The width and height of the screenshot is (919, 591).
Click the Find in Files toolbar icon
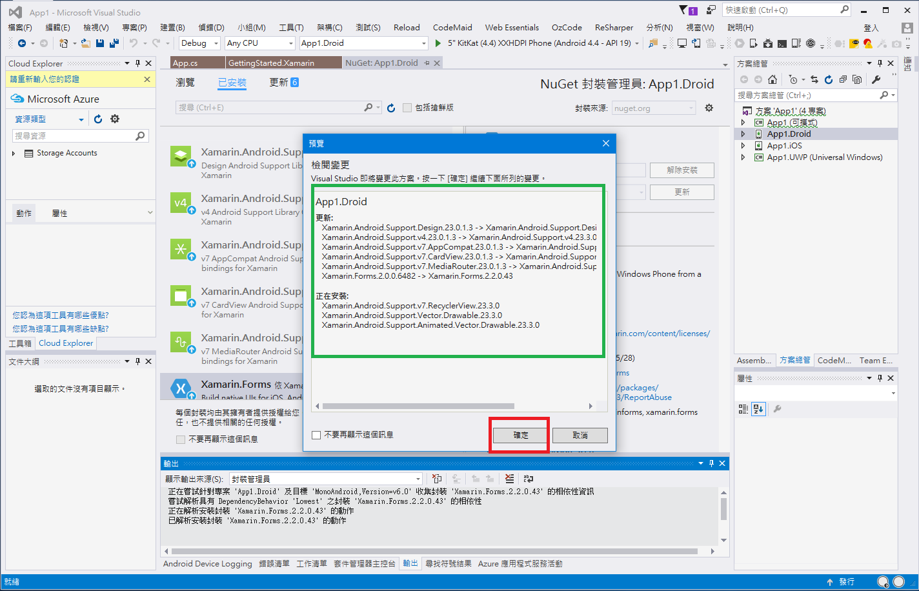tap(653, 43)
